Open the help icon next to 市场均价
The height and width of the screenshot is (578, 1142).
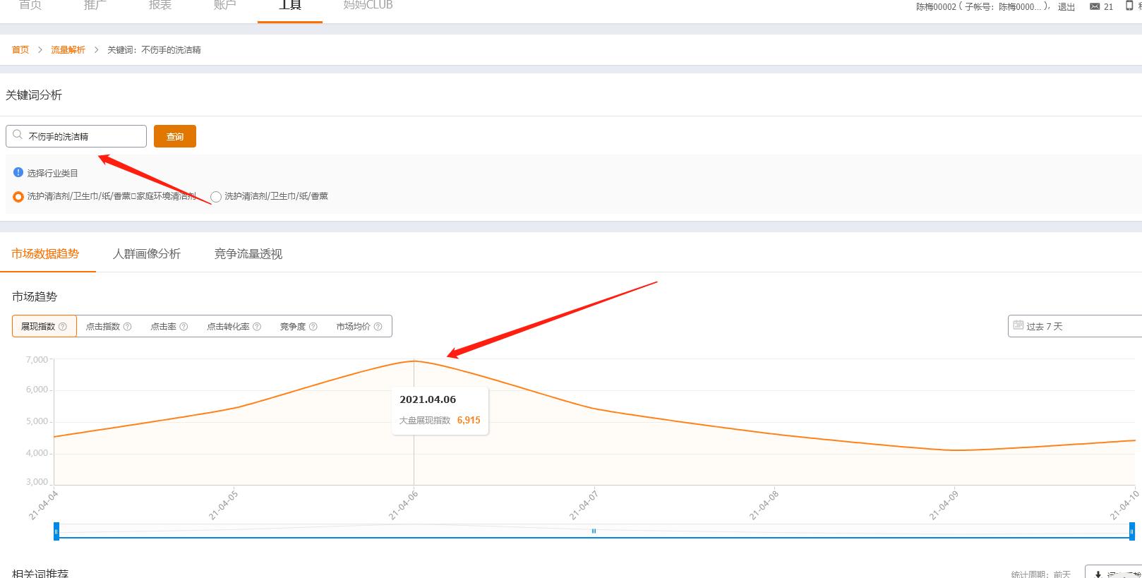(x=378, y=327)
